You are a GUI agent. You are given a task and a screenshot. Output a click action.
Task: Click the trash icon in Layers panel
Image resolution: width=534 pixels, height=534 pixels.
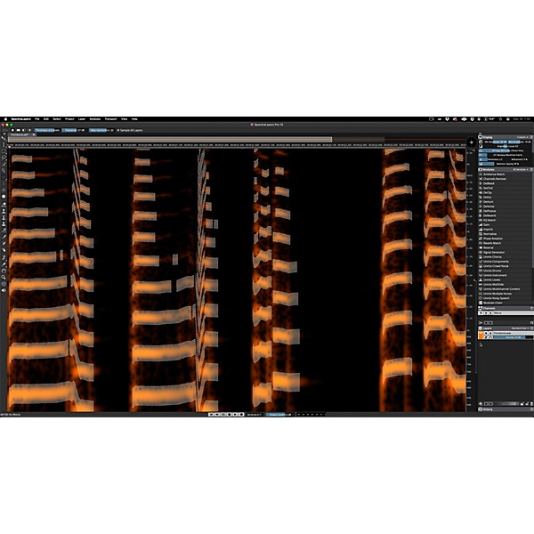coord(531,403)
